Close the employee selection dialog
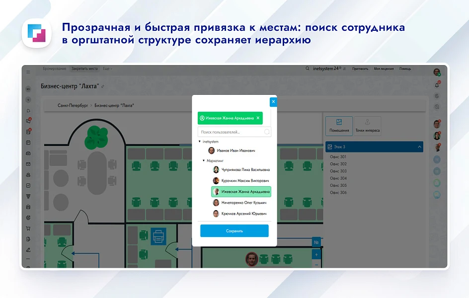The image size is (469, 298). 273,102
